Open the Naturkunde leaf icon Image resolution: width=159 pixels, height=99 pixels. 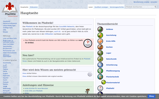coord(100,59)
